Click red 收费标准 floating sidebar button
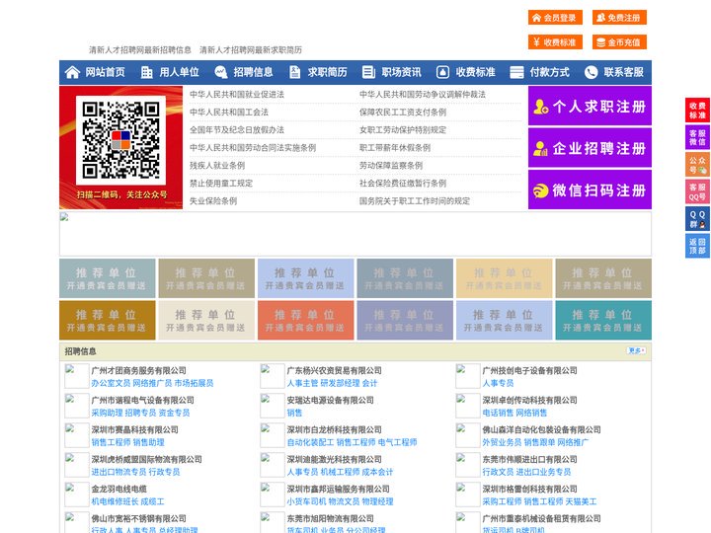This screenshot has width=711, height=533. pos(697,111)
